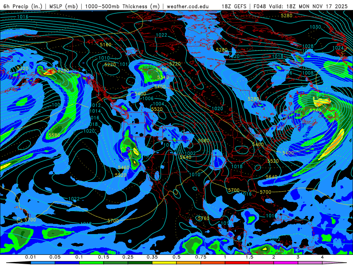353x265 pixels.
Task: Click the '5760' thickness label over Mexico
Action: click(203, 218)
